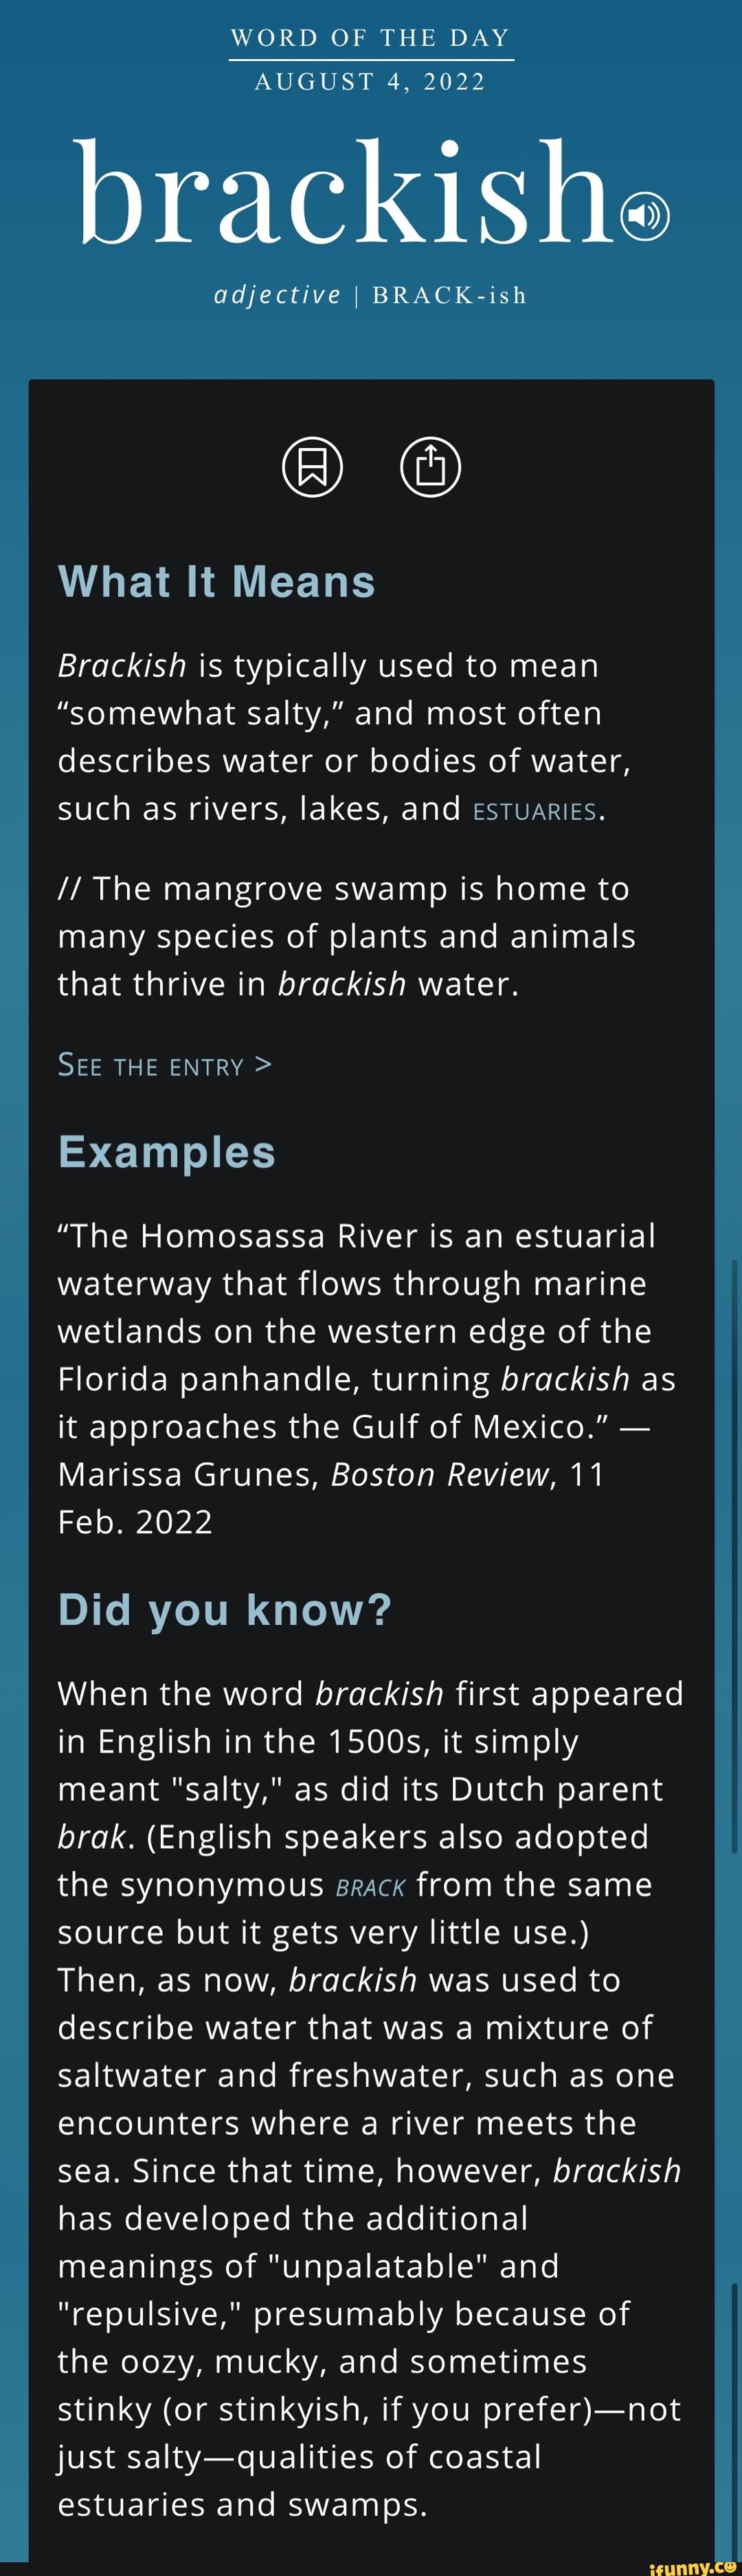The image size is (742, 2576).
Task: Tap the Word of the Day header
Action: 371,38
